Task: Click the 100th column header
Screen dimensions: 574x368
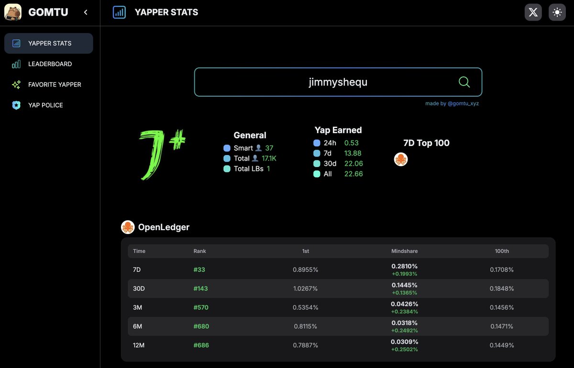Action: click(502, 251)
